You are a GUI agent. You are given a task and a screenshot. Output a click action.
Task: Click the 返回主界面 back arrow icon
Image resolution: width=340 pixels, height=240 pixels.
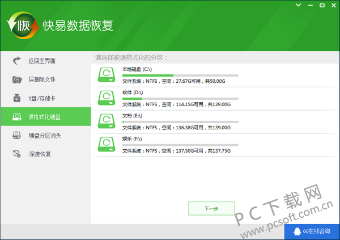pos(17,61)
